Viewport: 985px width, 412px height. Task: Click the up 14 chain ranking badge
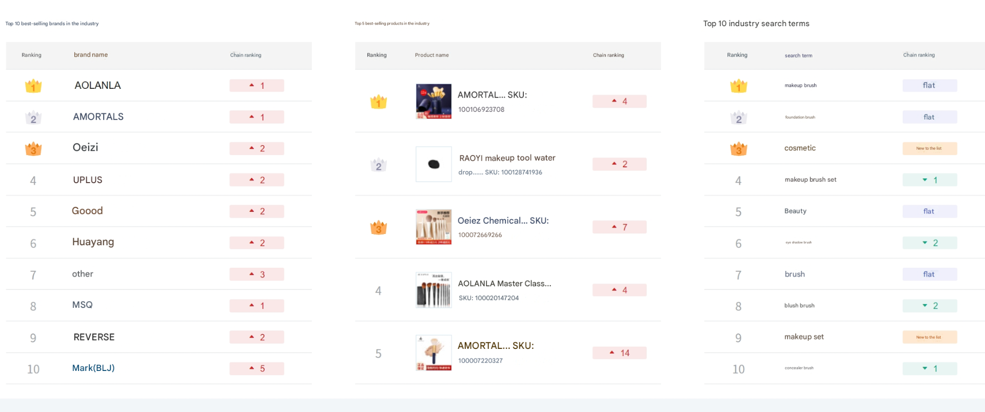click(619, 353)
